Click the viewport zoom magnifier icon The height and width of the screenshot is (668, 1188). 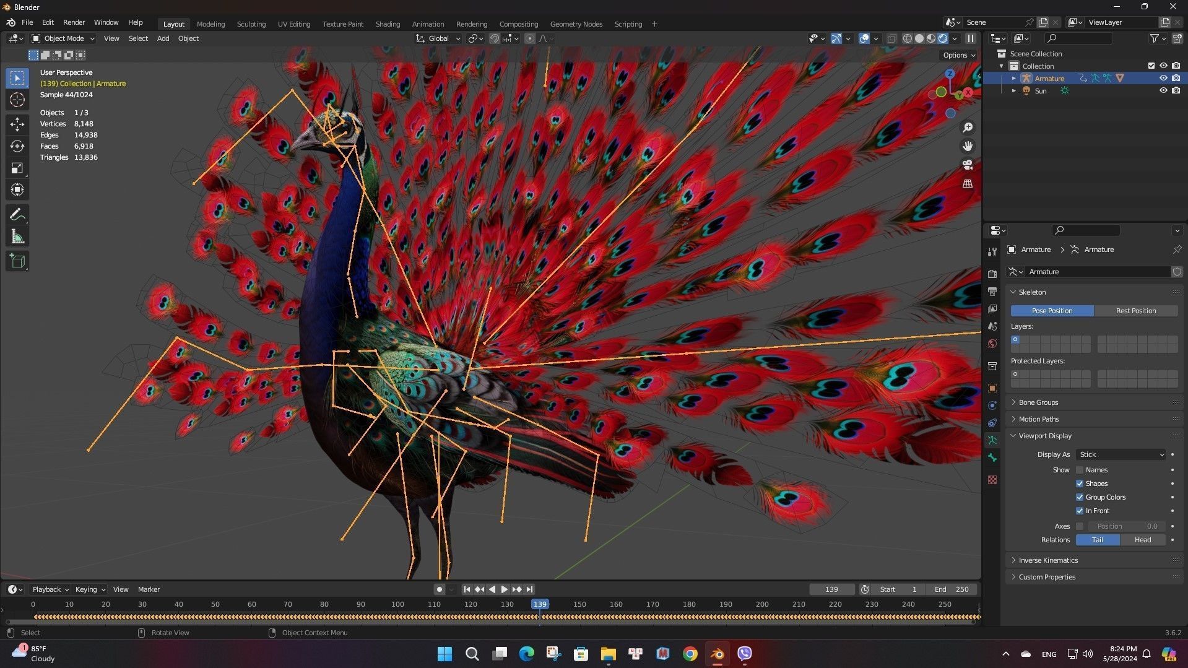click(x=968, y=128)
